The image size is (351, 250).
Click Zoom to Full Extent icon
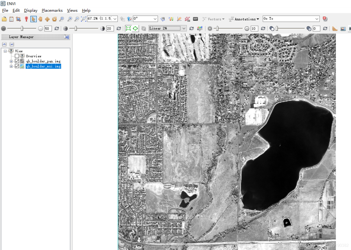(x=83, y=19)
